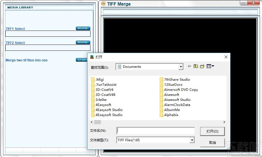Select the 3D-CoatV4 folder
This screenshot has height=157, width=262.
click(102, 89)
